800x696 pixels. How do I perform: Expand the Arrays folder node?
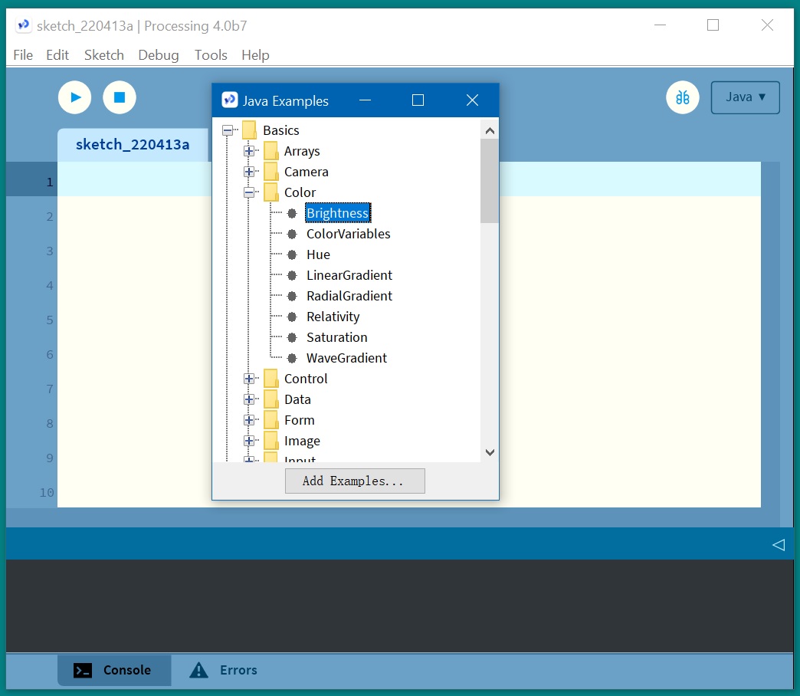point(249,151)
